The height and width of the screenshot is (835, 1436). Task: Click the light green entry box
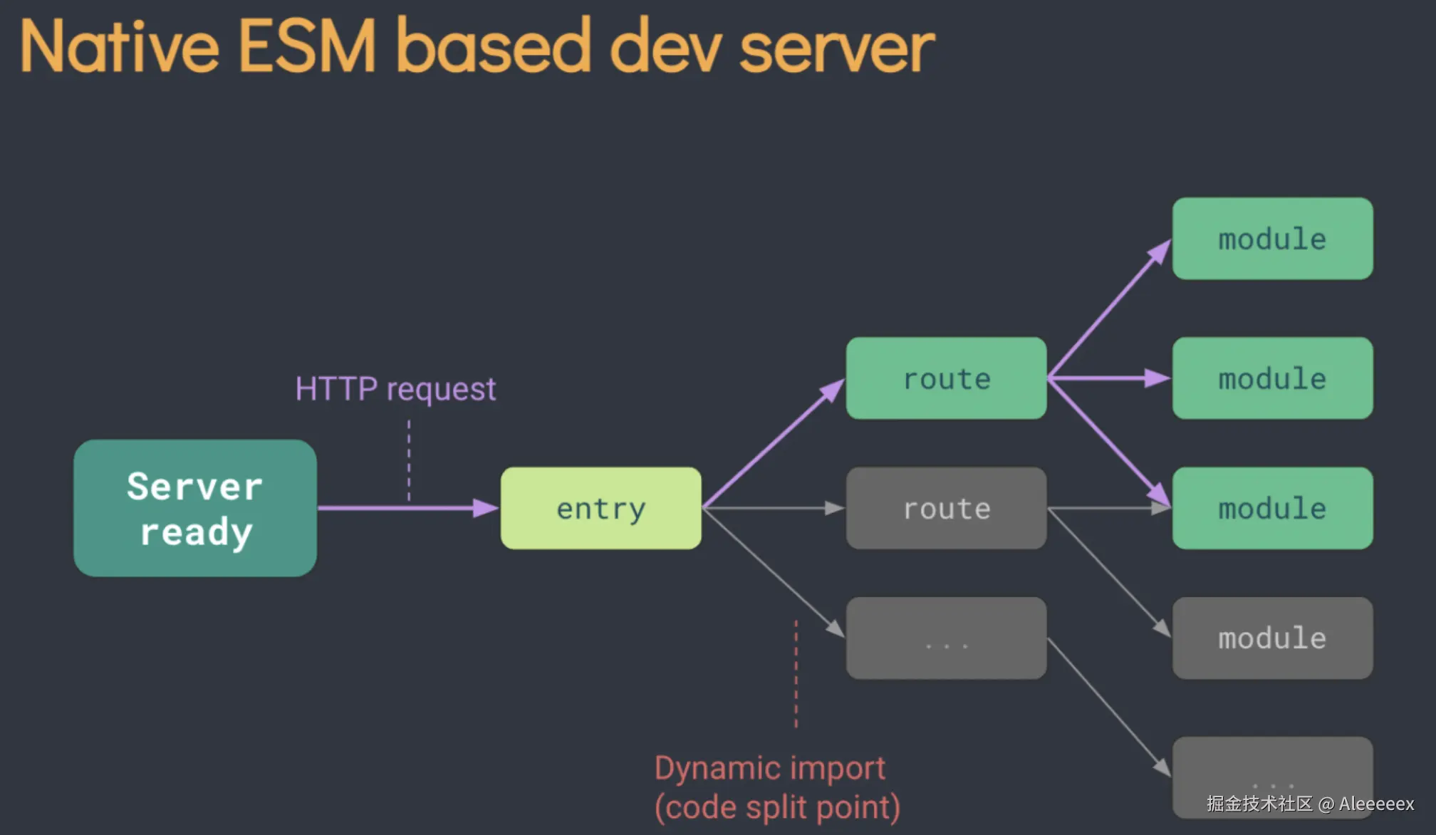pos(600,508)
